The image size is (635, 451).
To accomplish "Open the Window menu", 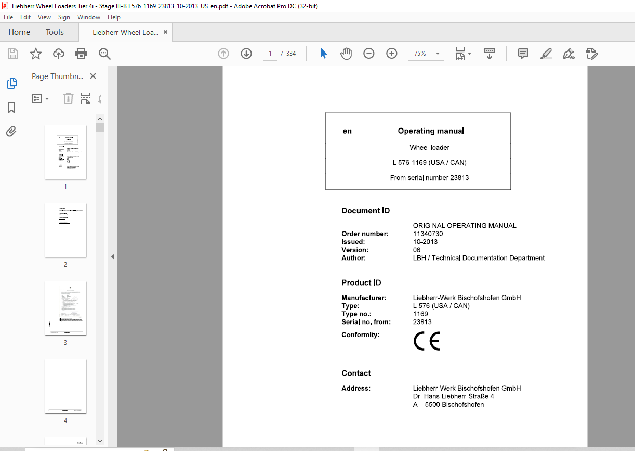I will click(89, 17).
